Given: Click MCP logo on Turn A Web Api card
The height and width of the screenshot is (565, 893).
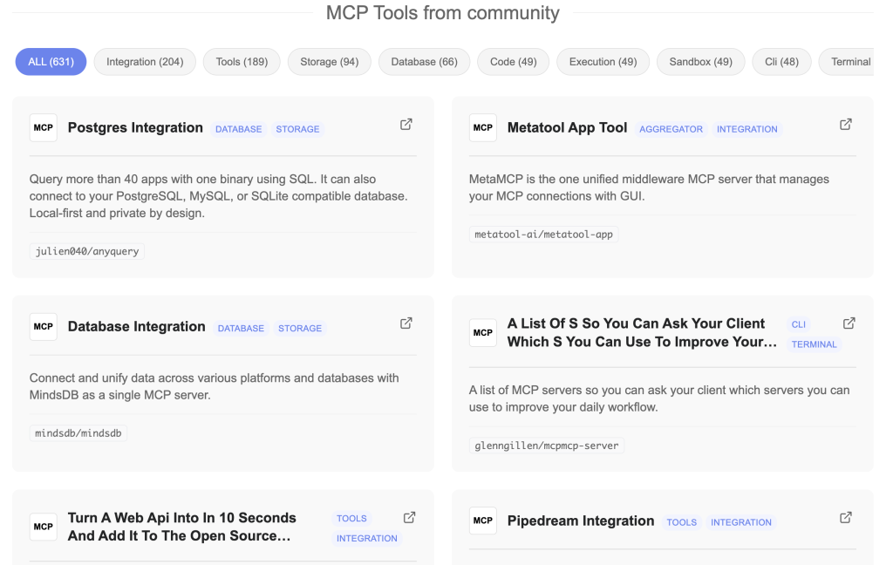Looking at the screenshot, I should 44,527.
